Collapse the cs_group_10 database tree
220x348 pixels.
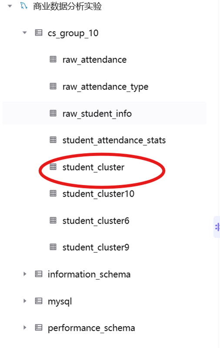25,33
